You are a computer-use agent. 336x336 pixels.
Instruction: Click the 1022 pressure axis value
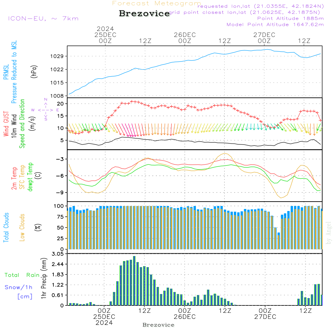click(x=57, y=70)
